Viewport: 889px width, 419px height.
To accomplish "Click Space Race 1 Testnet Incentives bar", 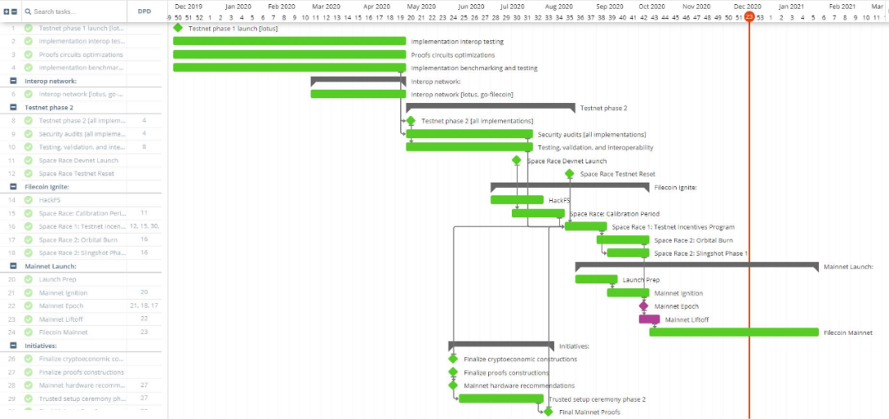I will pos(586,226).
